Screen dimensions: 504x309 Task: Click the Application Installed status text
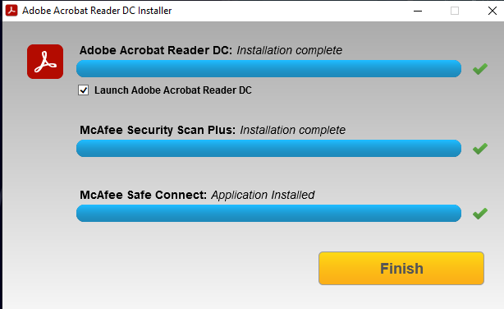click(x=263, y=195)
